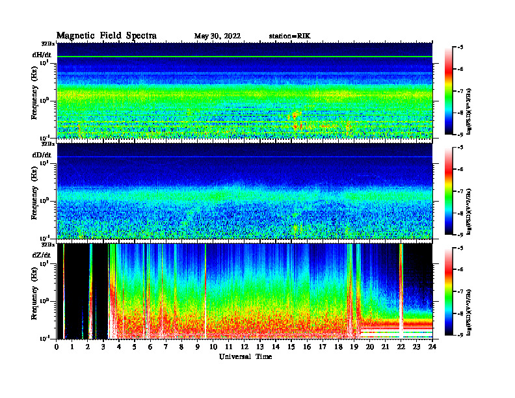The width and height of the screenshot is (515, 398).
Task: Click hour tick label "22" on time axis
Action: pyautogui.click(x=401, y=347)
